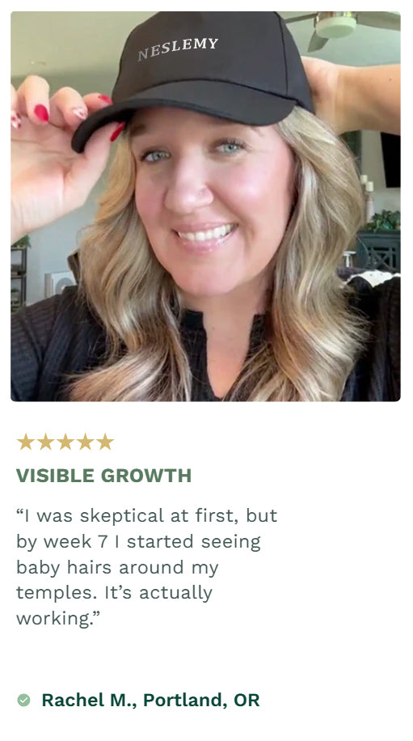
Task: Click the text "temples. It's actually"
Action: tap(114, 593)
